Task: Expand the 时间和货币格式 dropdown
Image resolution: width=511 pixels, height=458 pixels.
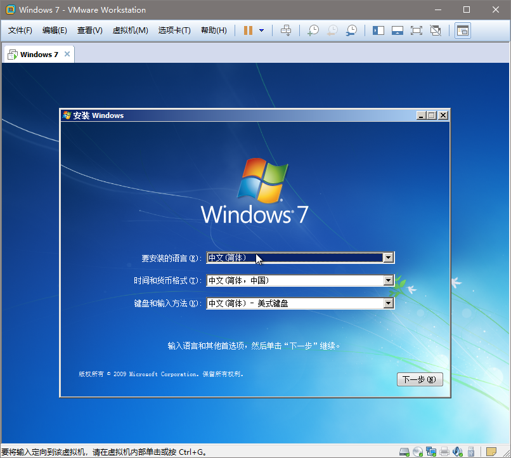Action: 388,280
